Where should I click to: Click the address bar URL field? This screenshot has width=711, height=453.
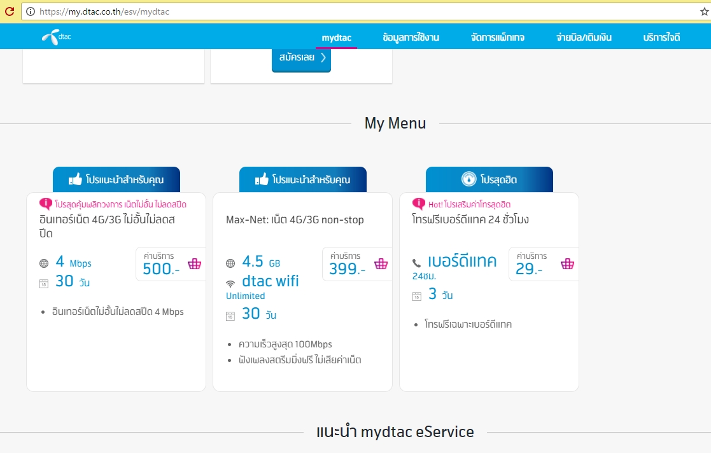point(363,12)
